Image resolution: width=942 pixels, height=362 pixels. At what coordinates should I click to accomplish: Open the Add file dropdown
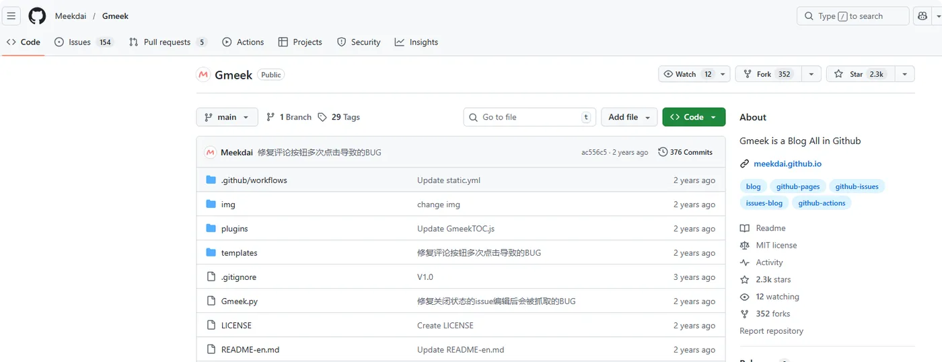pyautogui.click(x=629, y=117)
